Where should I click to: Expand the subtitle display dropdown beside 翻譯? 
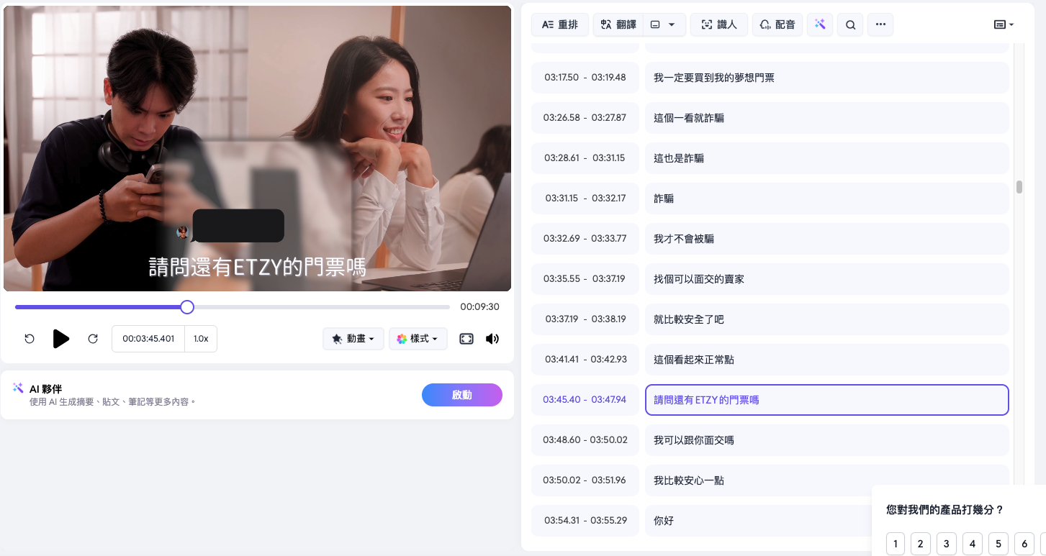(x=663, y=25)
